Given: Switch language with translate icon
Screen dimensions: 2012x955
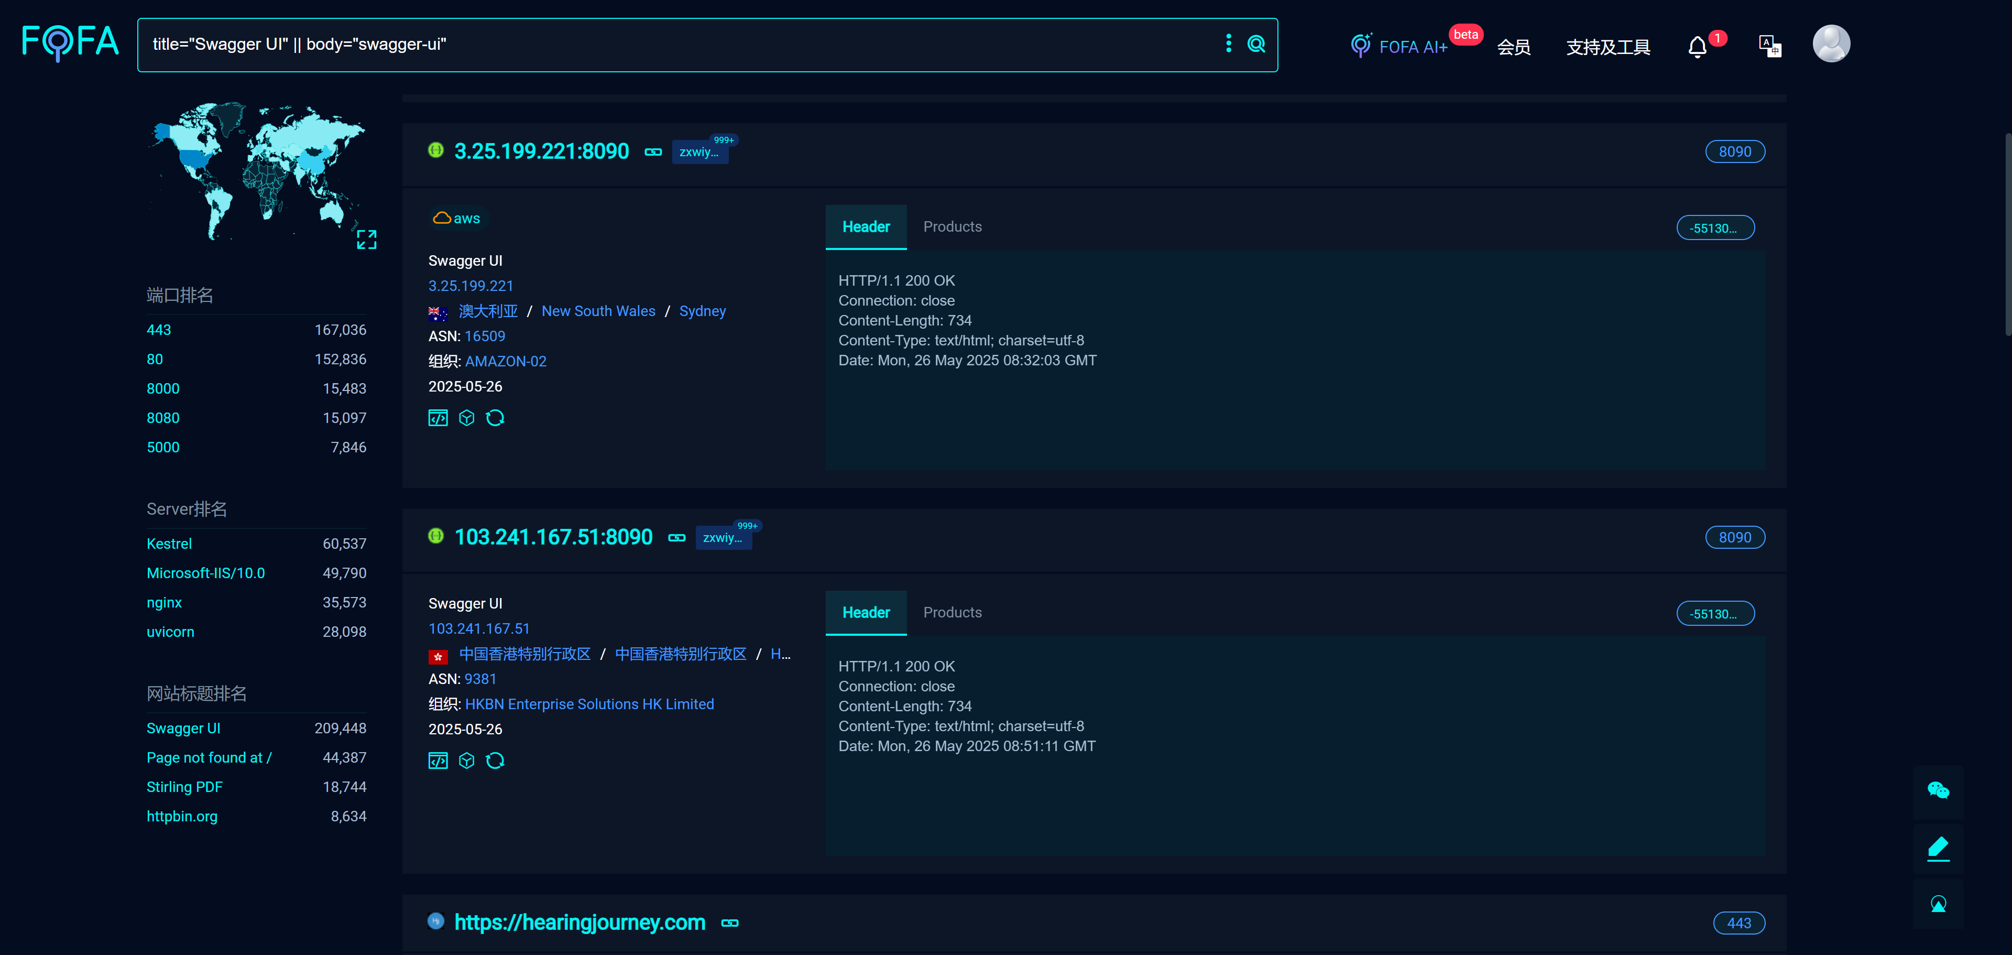Looking at the screenshot, I should tap(1769, 45).
